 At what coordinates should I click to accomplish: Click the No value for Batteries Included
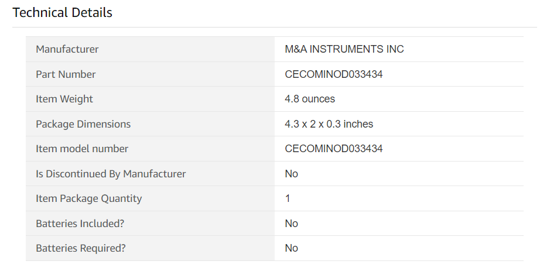[291, 224]
